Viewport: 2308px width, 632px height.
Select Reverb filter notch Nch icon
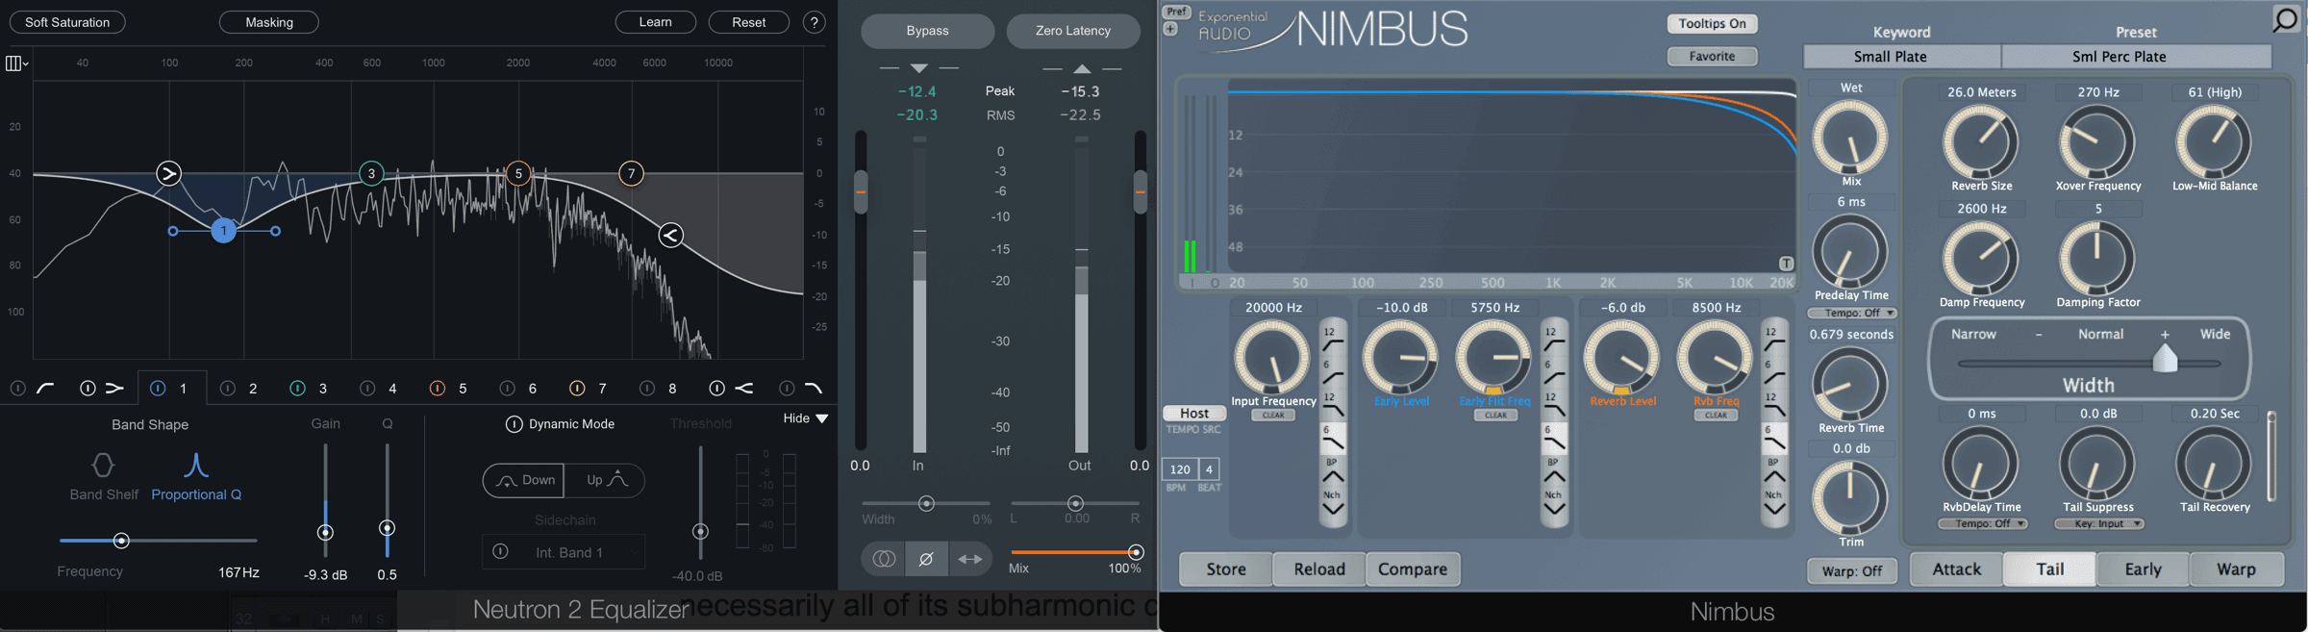click(1774, 503)
